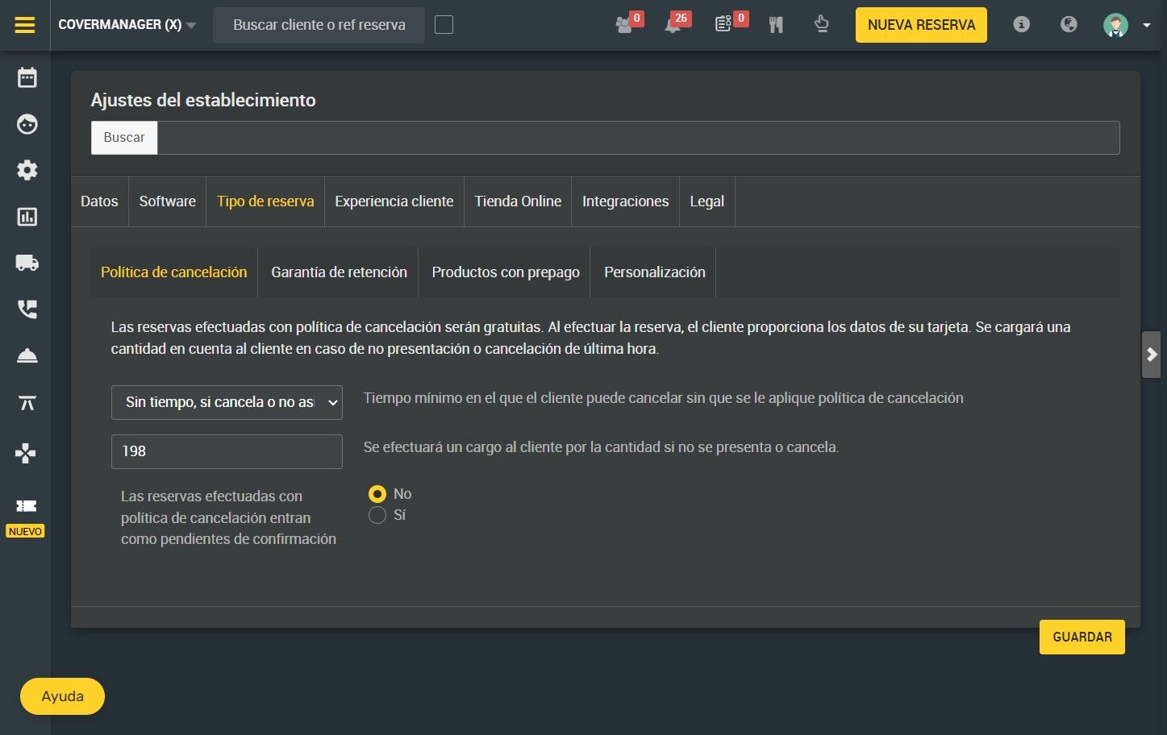
Task: Click the NUEVA RESERVA button
Action: coord(921,25)
